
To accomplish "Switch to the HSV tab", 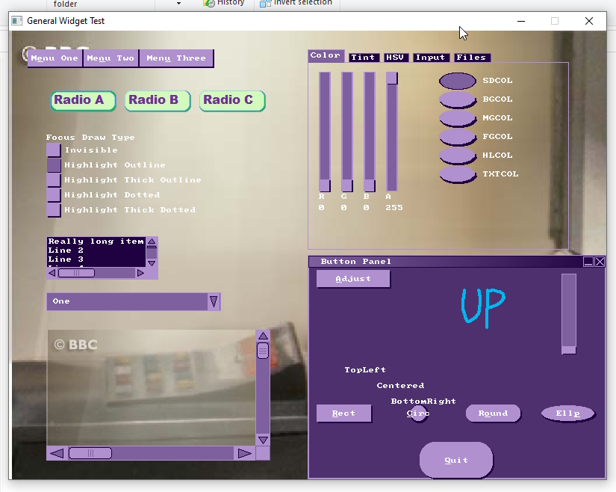I will [x=393, y=58].
